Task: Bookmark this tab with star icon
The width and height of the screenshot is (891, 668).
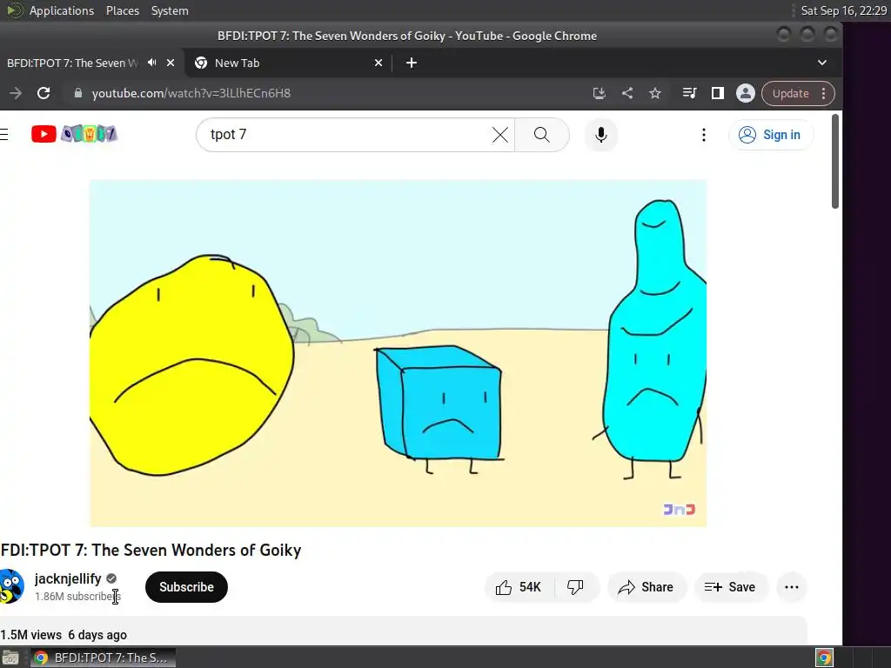Action: tap(655, 93)
